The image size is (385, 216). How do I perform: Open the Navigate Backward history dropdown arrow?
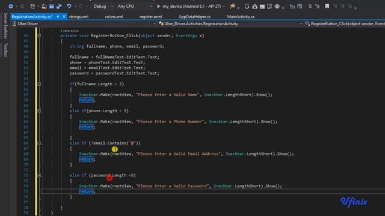pos(16,7)
